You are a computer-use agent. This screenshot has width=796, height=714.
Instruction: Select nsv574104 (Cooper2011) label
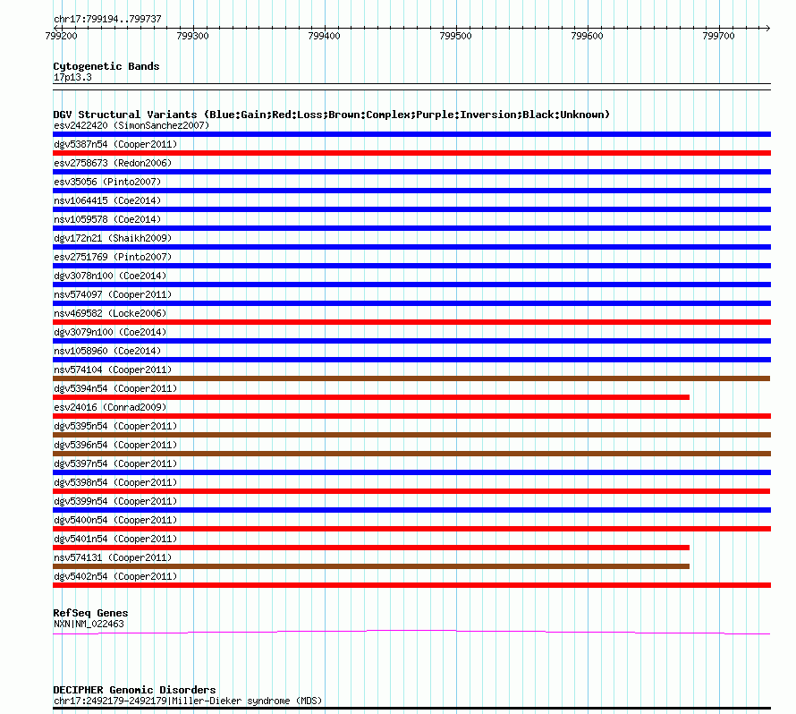point(113,370)
